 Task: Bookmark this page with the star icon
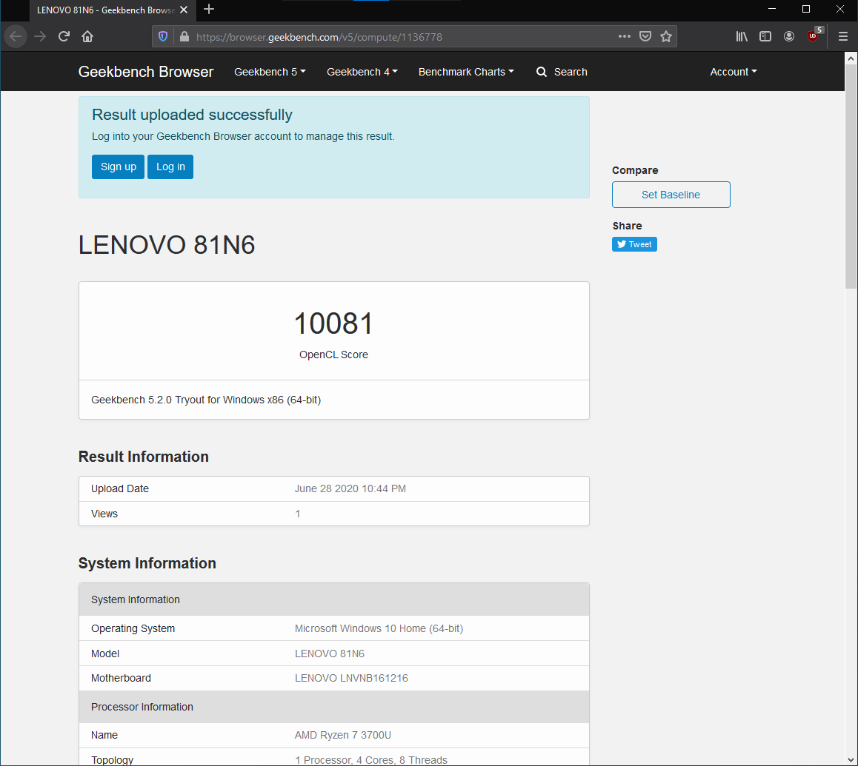coord(666,36)
